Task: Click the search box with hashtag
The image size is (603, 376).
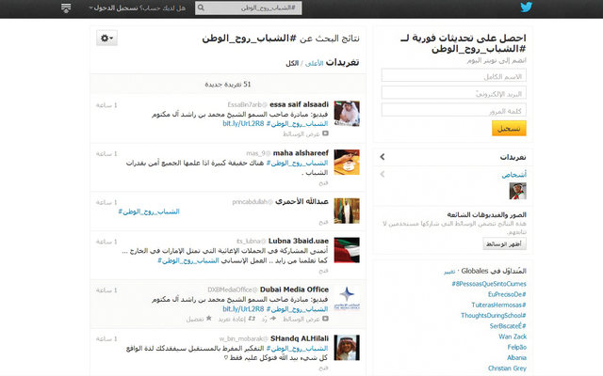Action: coord(249,8)
